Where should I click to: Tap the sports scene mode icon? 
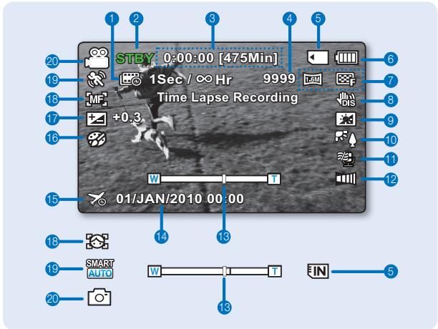97,79
